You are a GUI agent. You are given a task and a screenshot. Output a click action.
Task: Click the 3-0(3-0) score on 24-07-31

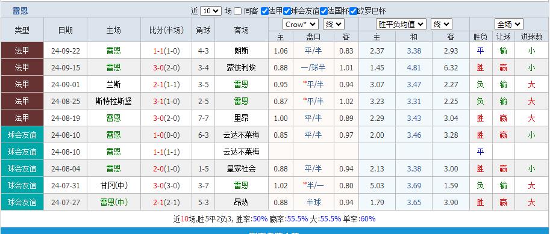coord(166,185)
